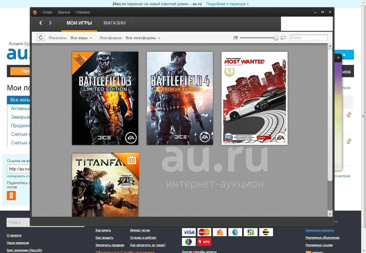Close the purple popup on the au.ru page

tap(338, 57)
